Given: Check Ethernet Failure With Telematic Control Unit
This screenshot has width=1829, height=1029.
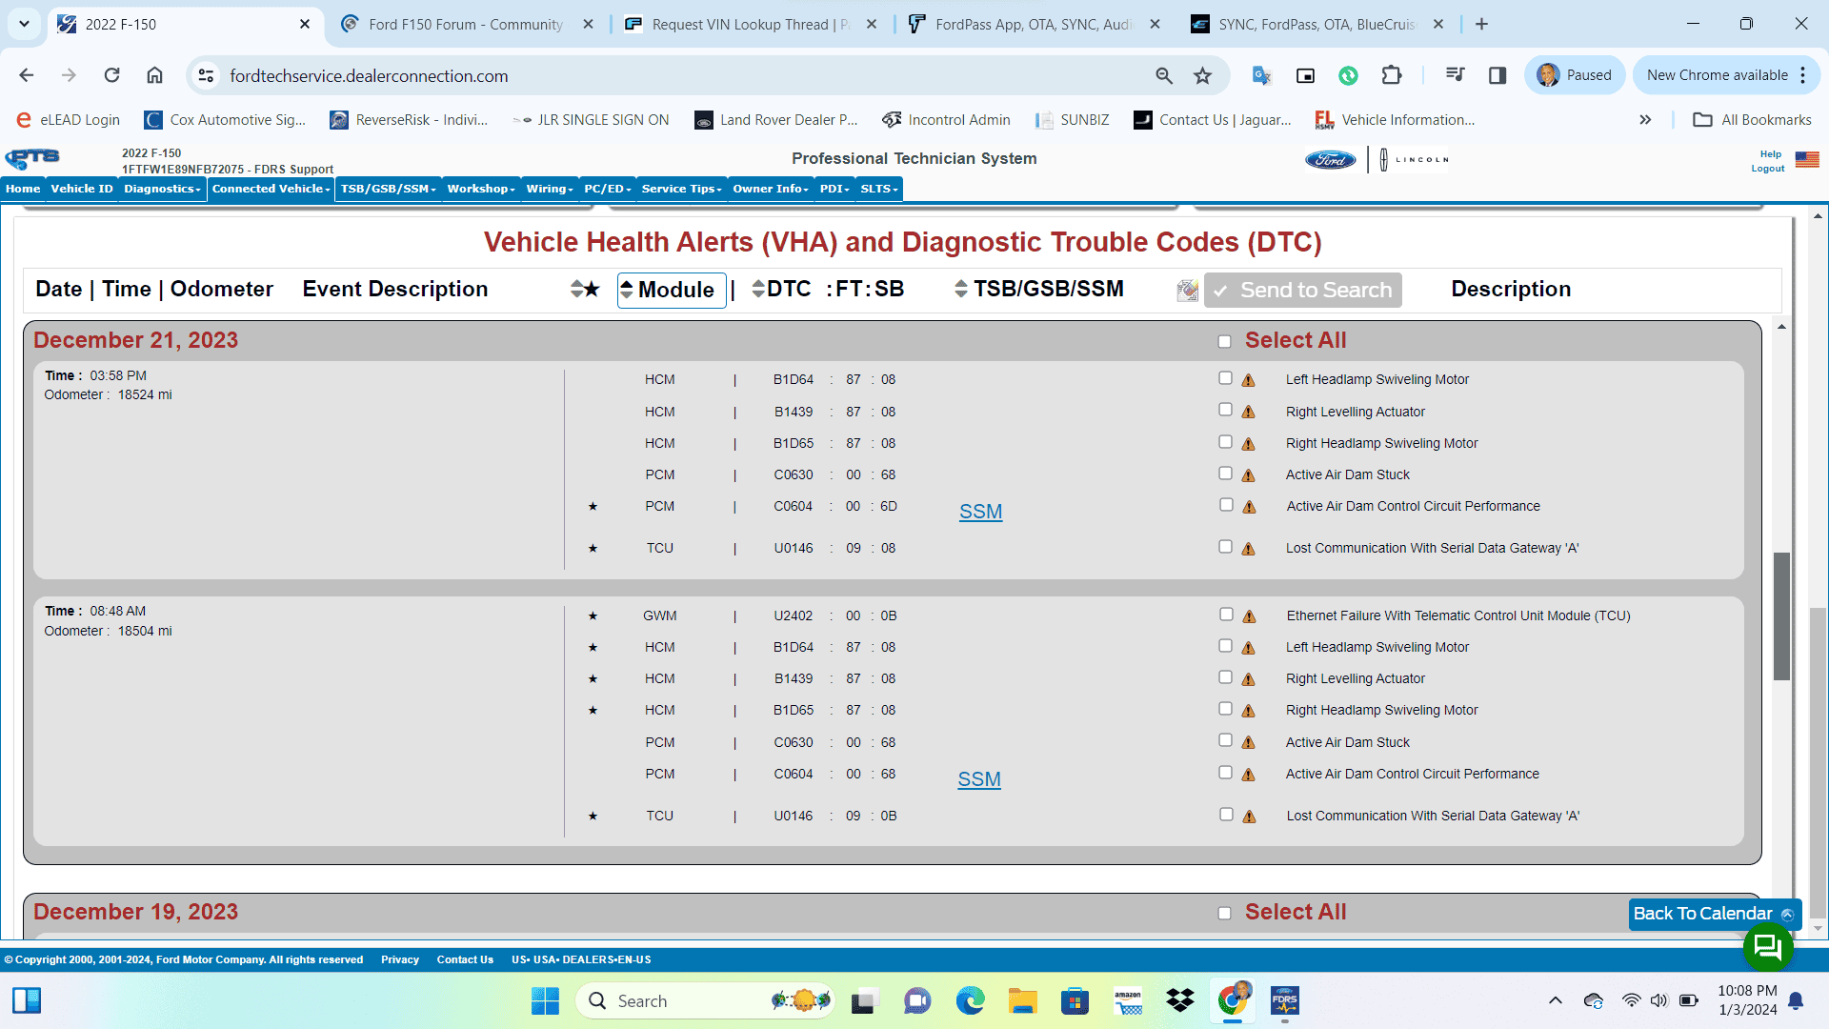Looking at the screenshot, I should 1226,615.
